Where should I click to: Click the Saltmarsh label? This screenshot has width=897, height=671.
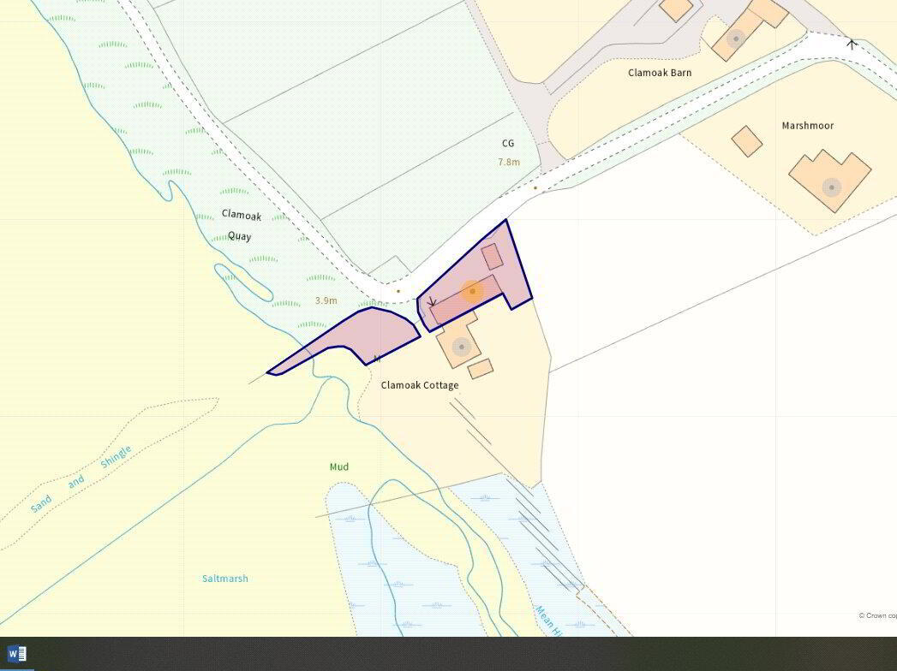[x=224, y=579]
